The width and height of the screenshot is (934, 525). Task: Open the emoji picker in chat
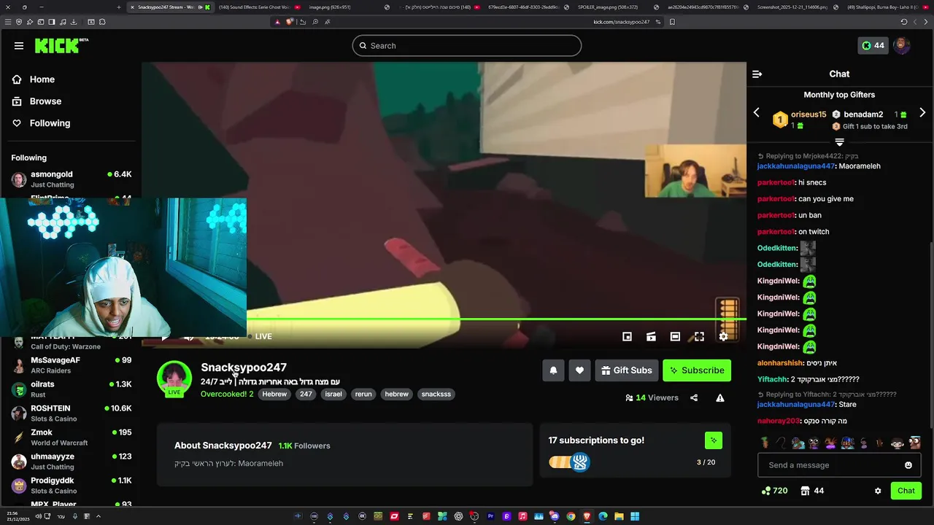[x=908, y=465]
